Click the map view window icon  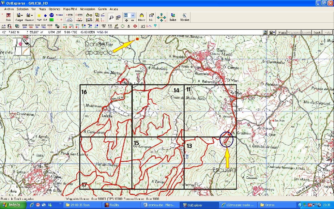tap(118, 17)
